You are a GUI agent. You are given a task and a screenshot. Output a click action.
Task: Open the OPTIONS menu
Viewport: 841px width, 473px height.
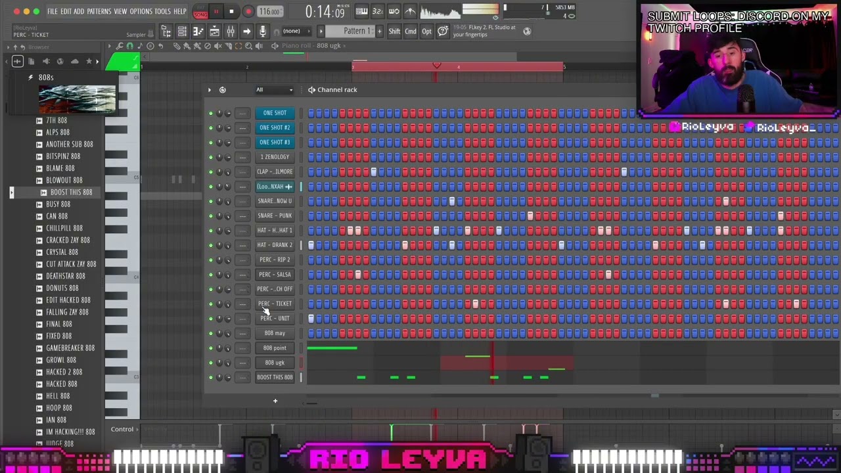pos(141,11)
